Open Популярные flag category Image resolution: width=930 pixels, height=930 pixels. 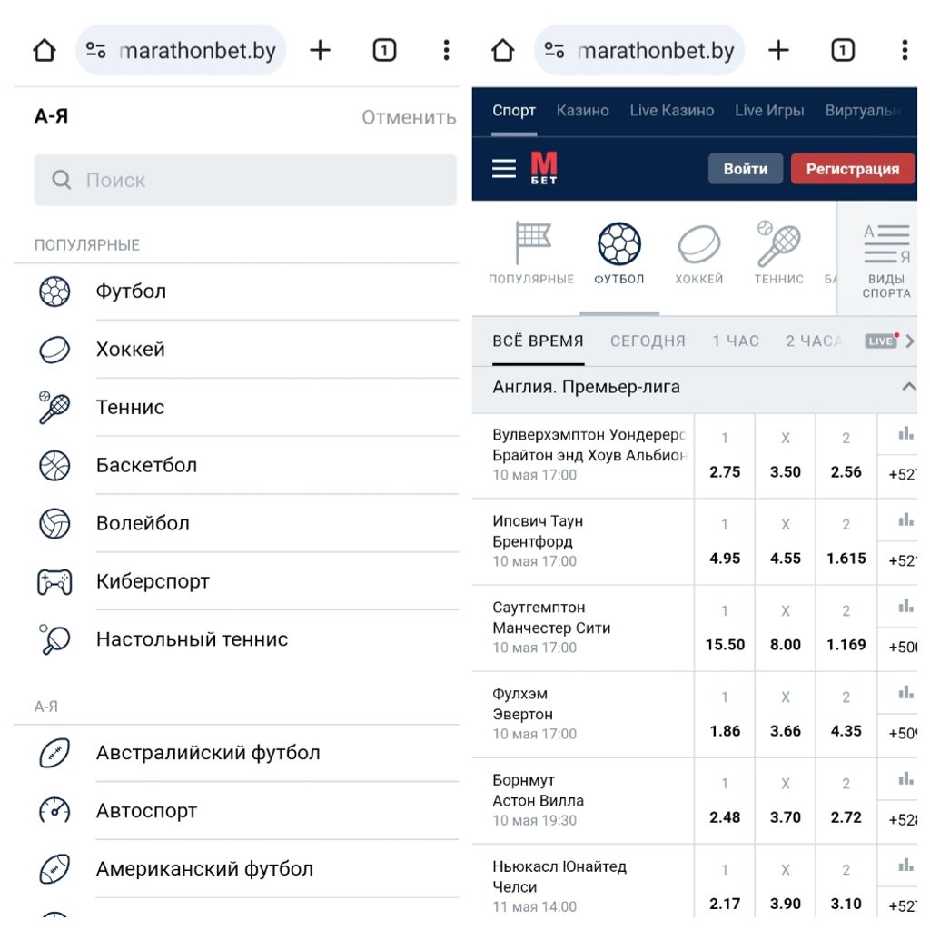[531, 253]
